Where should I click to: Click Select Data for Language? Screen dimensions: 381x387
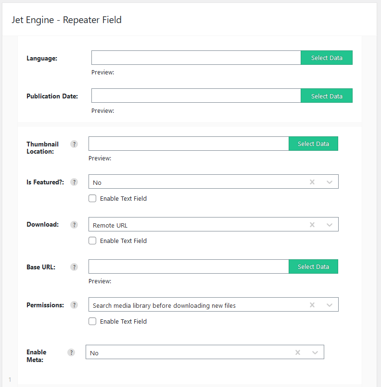click(x=327, y=58)
